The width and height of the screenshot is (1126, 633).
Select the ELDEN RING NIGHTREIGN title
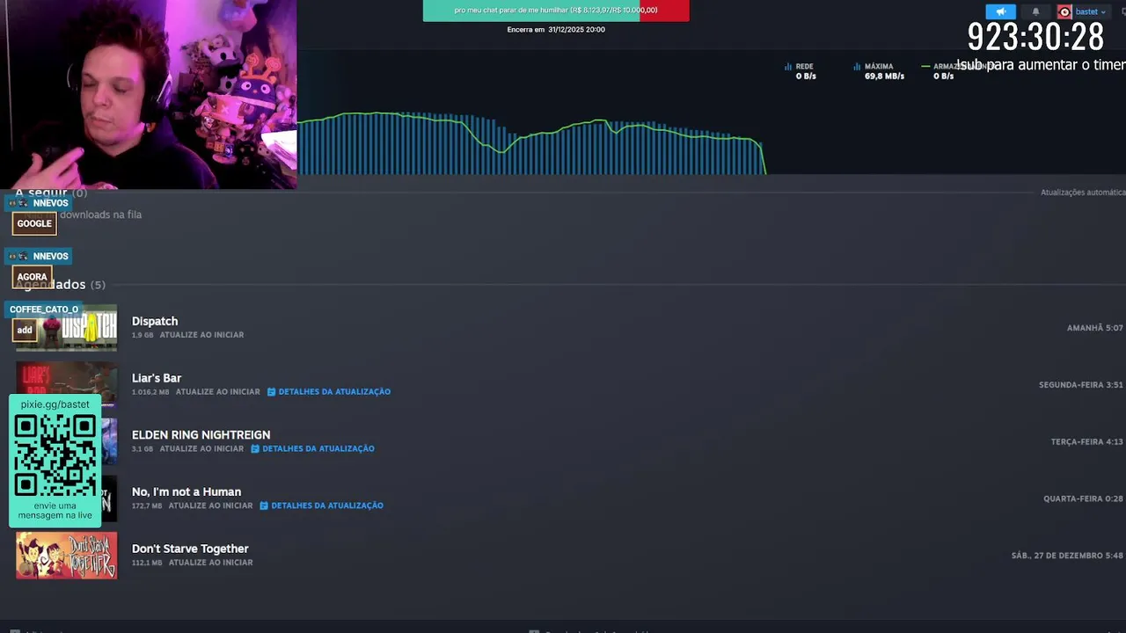[x=201, y=434]
